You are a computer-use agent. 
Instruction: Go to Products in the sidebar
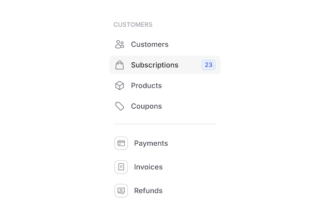[146, 86]
